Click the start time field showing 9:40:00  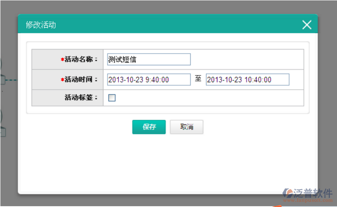149,80
